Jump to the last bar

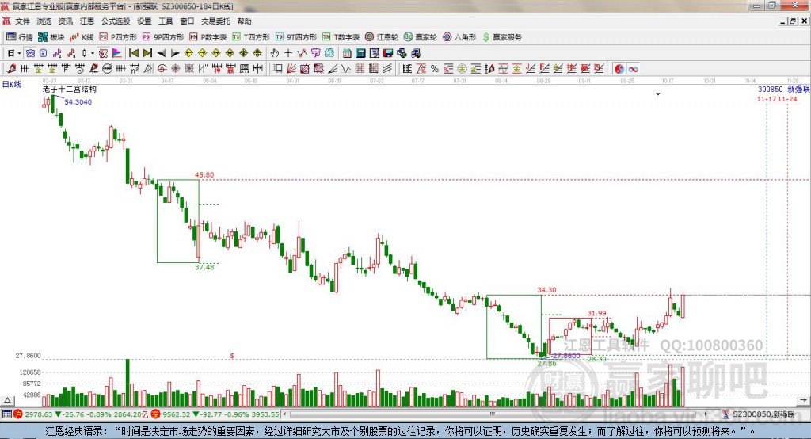coord(147,53)
